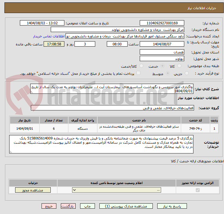Viewport: 224px width, 214px height.
Task: Click the کد خدمت column header
Action: coord(199,120)
